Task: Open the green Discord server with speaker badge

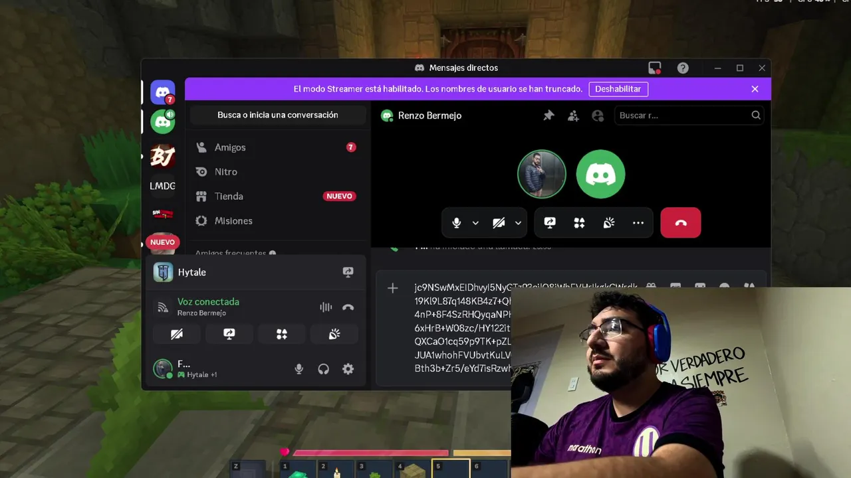Action: 162,121
